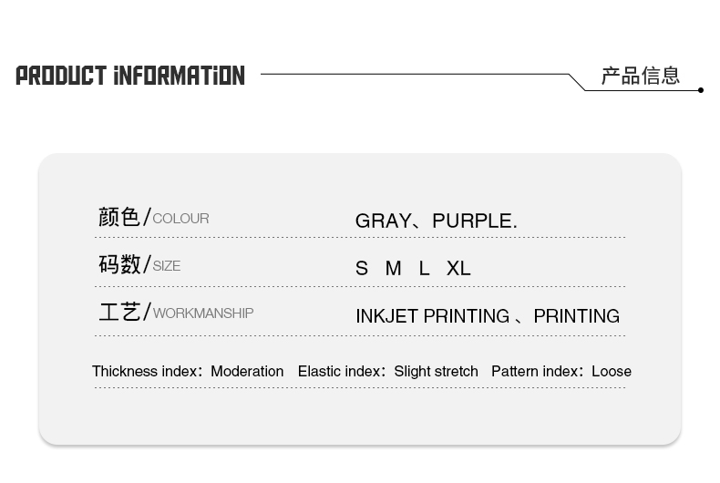Click Thickness index label
Image resolution: width=720 pixels, height=483 pixels.
click(147, 372)
